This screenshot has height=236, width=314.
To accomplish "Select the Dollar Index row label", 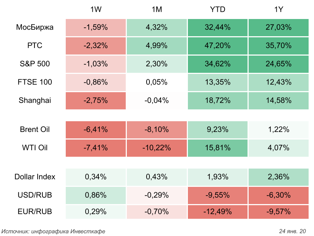I will coord(35,177).
